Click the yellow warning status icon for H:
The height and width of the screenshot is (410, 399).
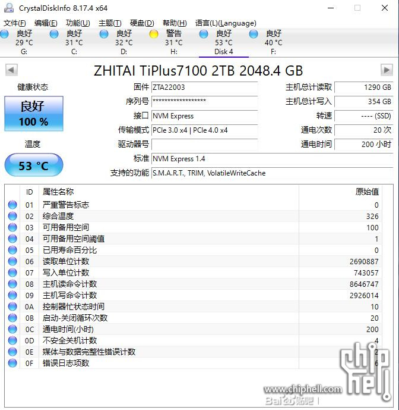[154, 34]
